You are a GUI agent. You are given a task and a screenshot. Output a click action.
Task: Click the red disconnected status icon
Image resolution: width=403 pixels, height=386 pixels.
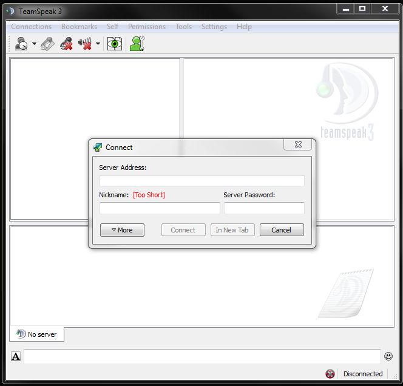330,374
